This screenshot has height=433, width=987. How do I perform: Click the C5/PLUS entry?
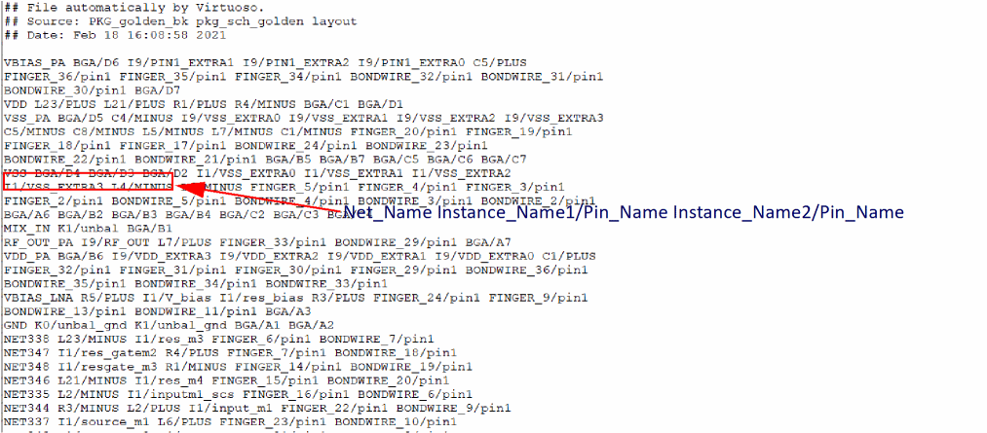click(x=501, y=63)
